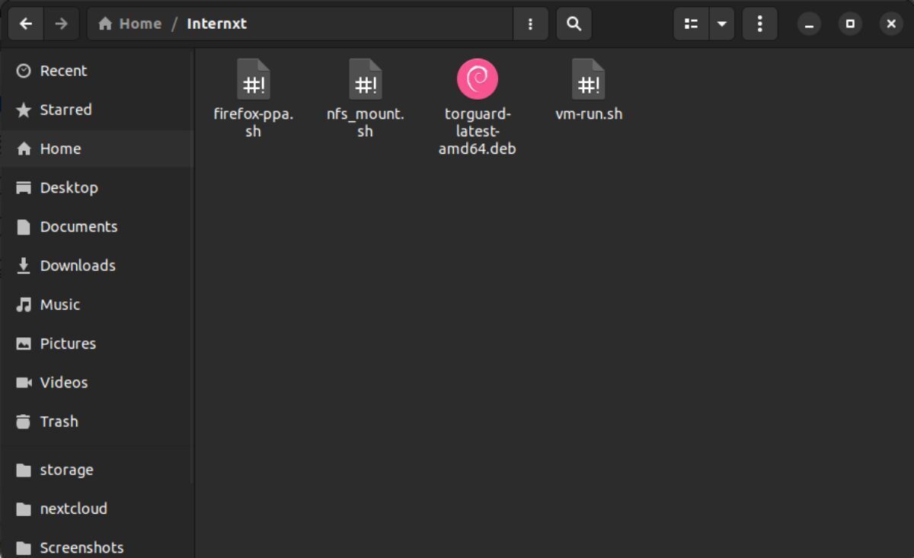Click the sidebar vertical scrollbar

click(191, 266)
